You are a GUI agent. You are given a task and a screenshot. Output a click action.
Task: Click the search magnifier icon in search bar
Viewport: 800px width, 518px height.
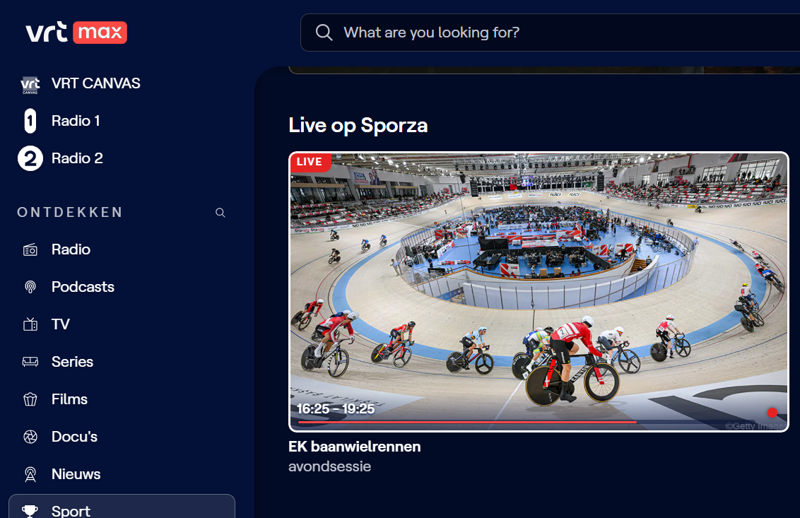(x=324, y=33)
